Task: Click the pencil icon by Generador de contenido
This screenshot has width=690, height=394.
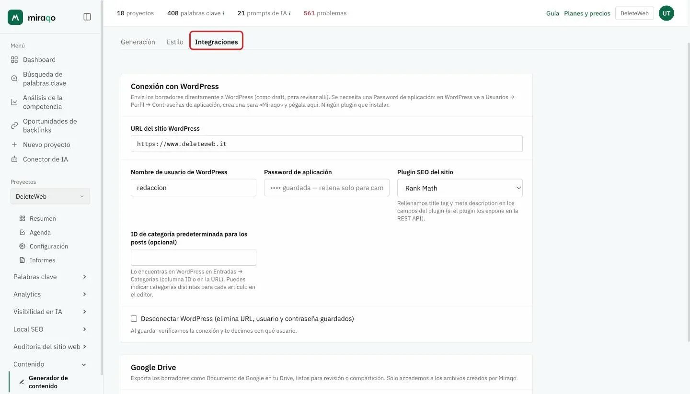Action: (22, 382)
